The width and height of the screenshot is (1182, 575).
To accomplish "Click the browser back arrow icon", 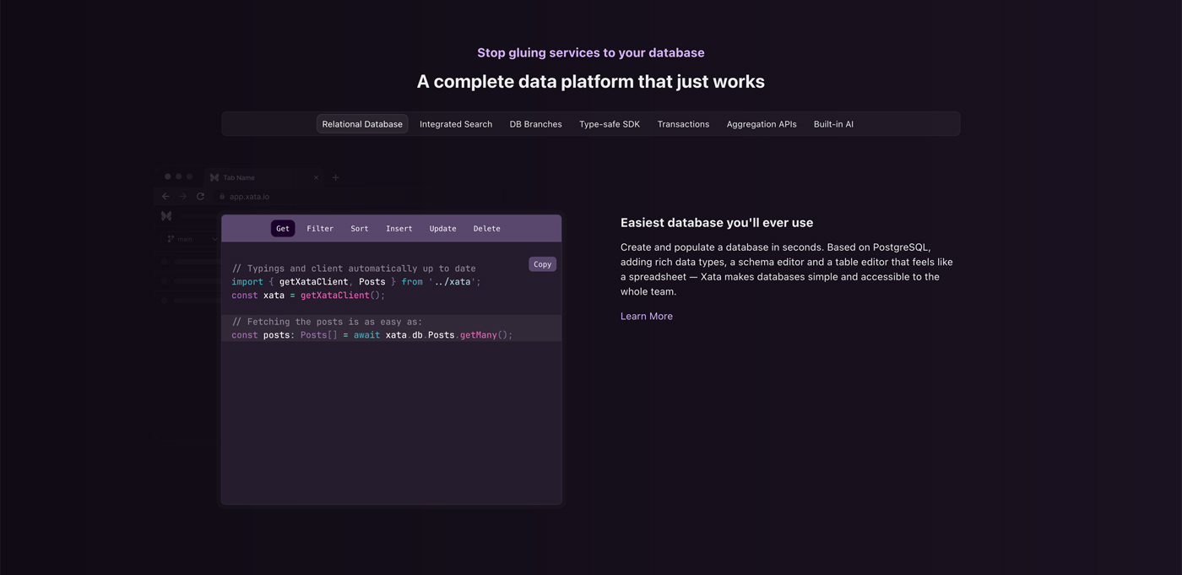I will [165, 196].
